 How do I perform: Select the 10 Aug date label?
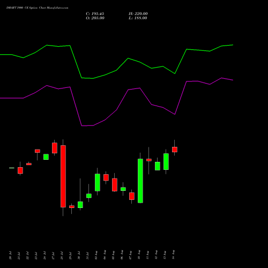139,255
